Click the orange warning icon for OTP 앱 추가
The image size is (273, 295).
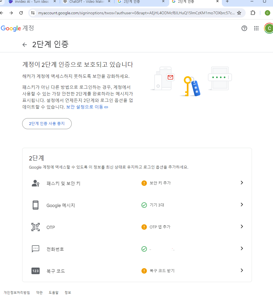coord(144,227)
